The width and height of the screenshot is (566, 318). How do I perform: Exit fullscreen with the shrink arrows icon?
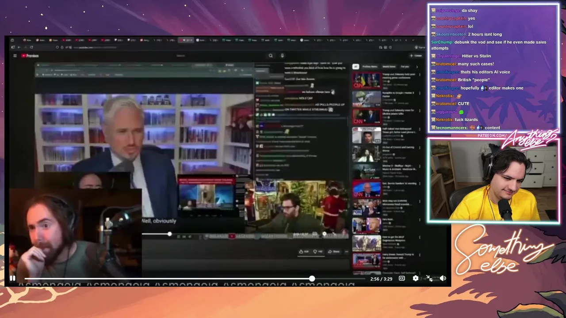[429, 278]
